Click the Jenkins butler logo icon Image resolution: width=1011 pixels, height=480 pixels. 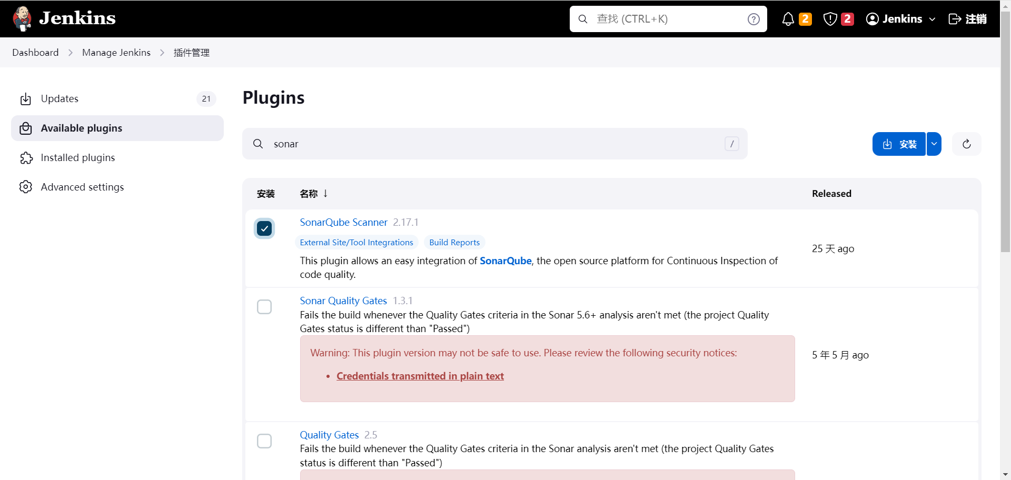click(x=22, y=19)
